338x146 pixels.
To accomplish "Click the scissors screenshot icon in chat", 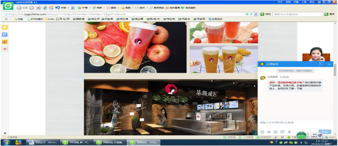I will (269, 132).
